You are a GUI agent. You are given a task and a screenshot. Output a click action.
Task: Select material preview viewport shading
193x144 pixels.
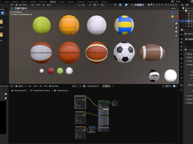click(140, 5)
